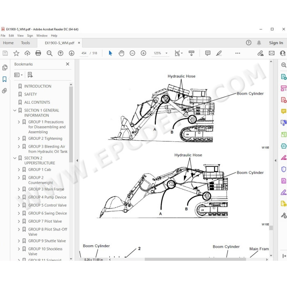The width and height of the screenshot is (287, 287).
Task: Print the document with printer icon
Action: (x=38, y=53)
